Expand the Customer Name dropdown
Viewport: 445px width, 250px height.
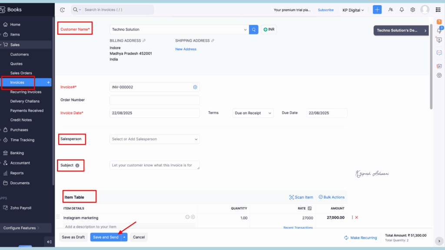point(245,30)
